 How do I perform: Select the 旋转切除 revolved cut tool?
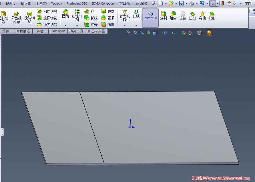[29, 17]
